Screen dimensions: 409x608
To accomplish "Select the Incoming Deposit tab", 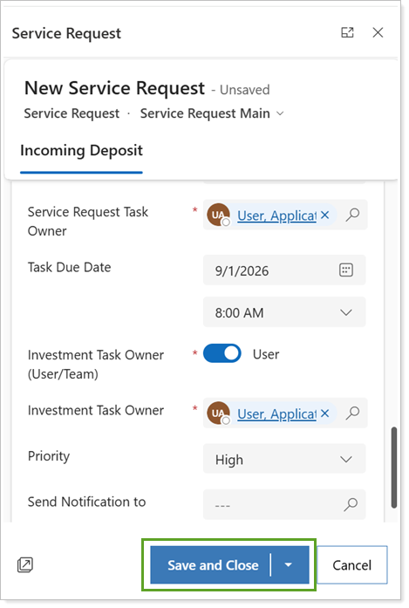I will (x=81, y=150).
